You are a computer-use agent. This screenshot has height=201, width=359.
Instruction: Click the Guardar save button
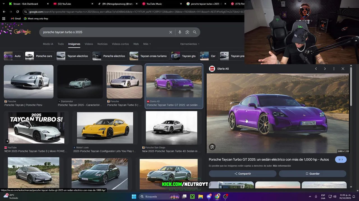coord(312,174)
